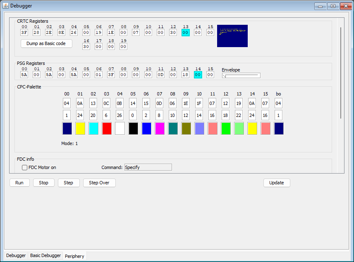The image size is (354, 262).
Task: Click the Java app icon in title bar
Action: click(6, 6)
